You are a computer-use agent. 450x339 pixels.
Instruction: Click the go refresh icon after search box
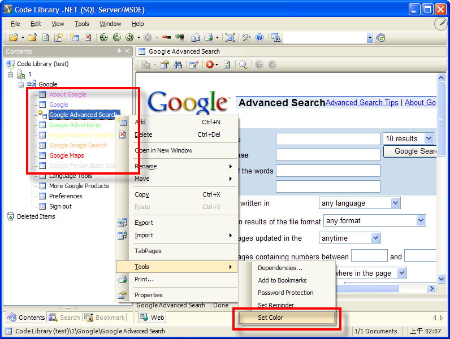click(381, 37)
